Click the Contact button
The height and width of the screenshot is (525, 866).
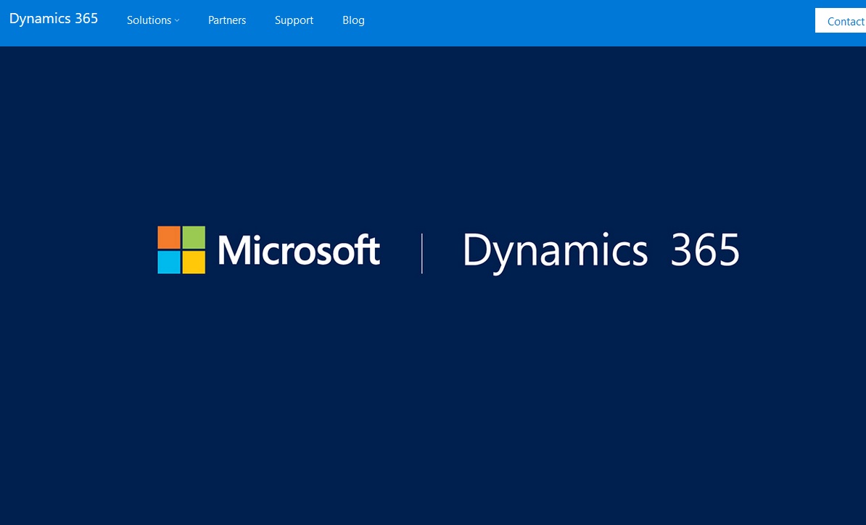click(841, 21)
